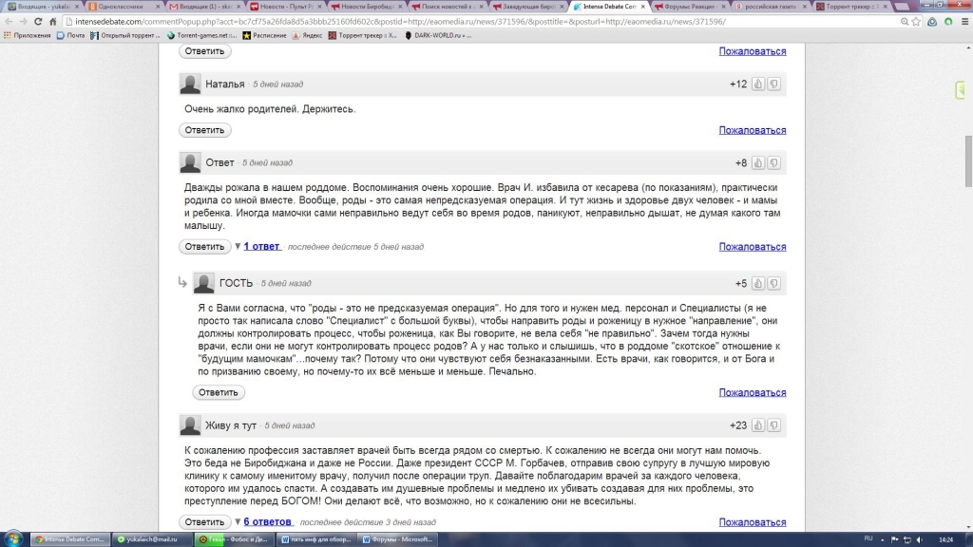Open the Яндекс bookmark
Screen dimensions: 973x547
tap(307, 35)
